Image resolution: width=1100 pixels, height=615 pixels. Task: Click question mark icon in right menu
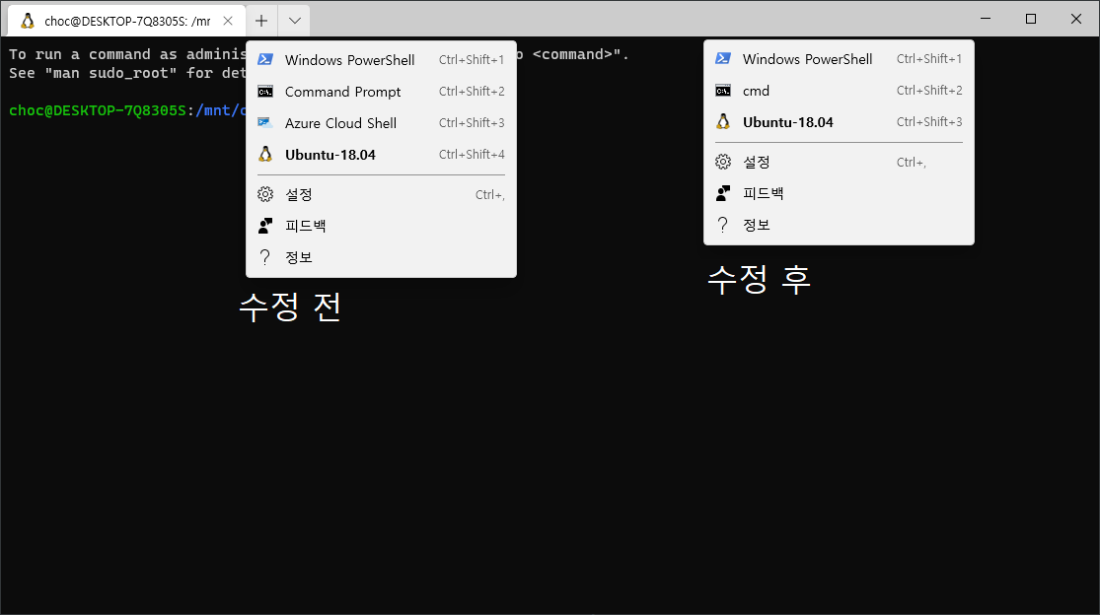pos(722,225)
